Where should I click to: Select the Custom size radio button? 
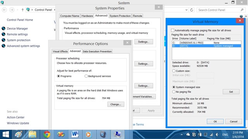[174, 71]
